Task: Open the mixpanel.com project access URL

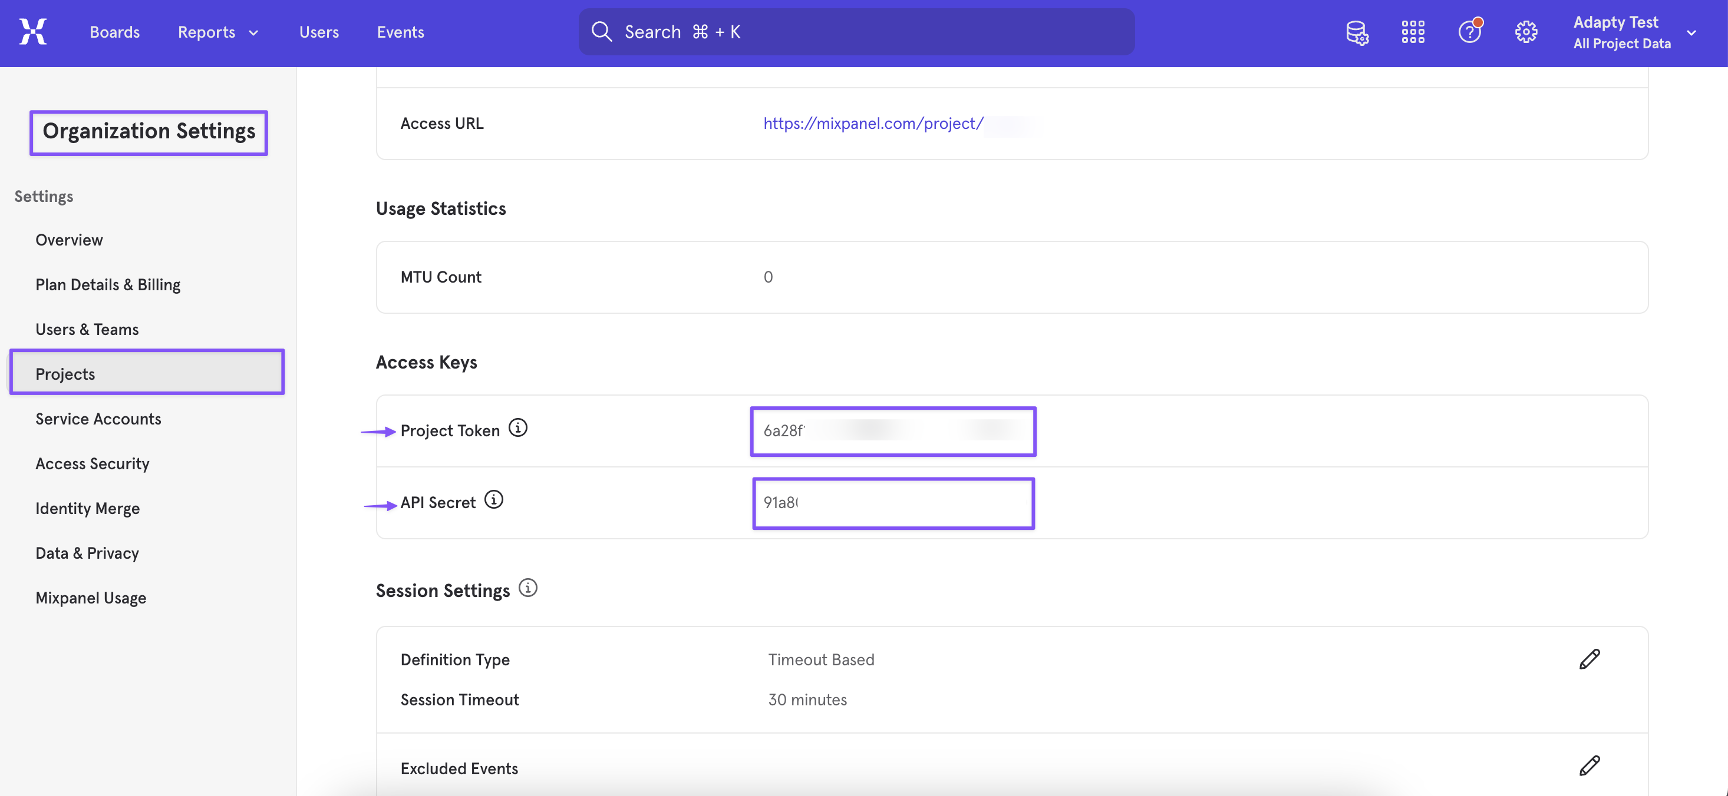Action: click(x=873, y=123)
